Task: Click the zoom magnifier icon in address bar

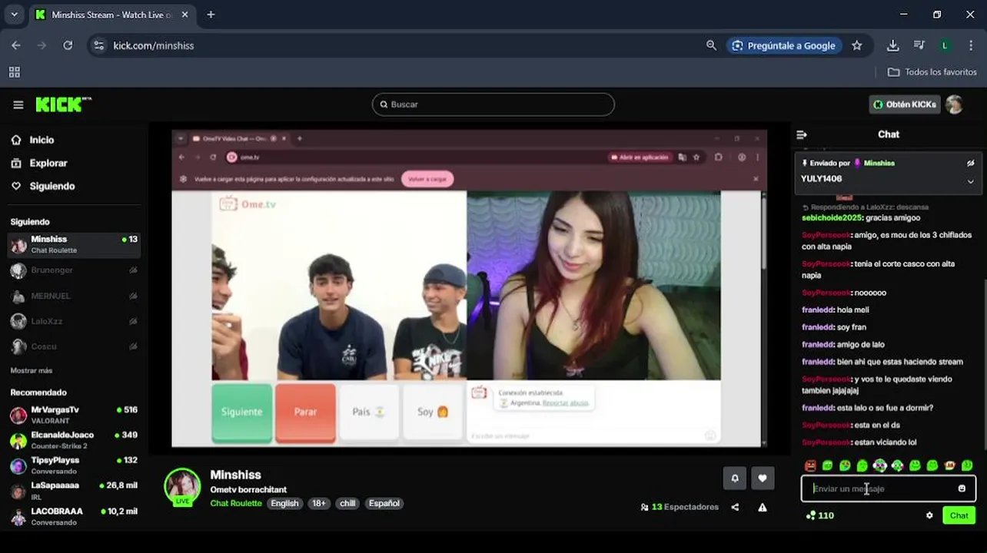Action: tap(711, 45)
